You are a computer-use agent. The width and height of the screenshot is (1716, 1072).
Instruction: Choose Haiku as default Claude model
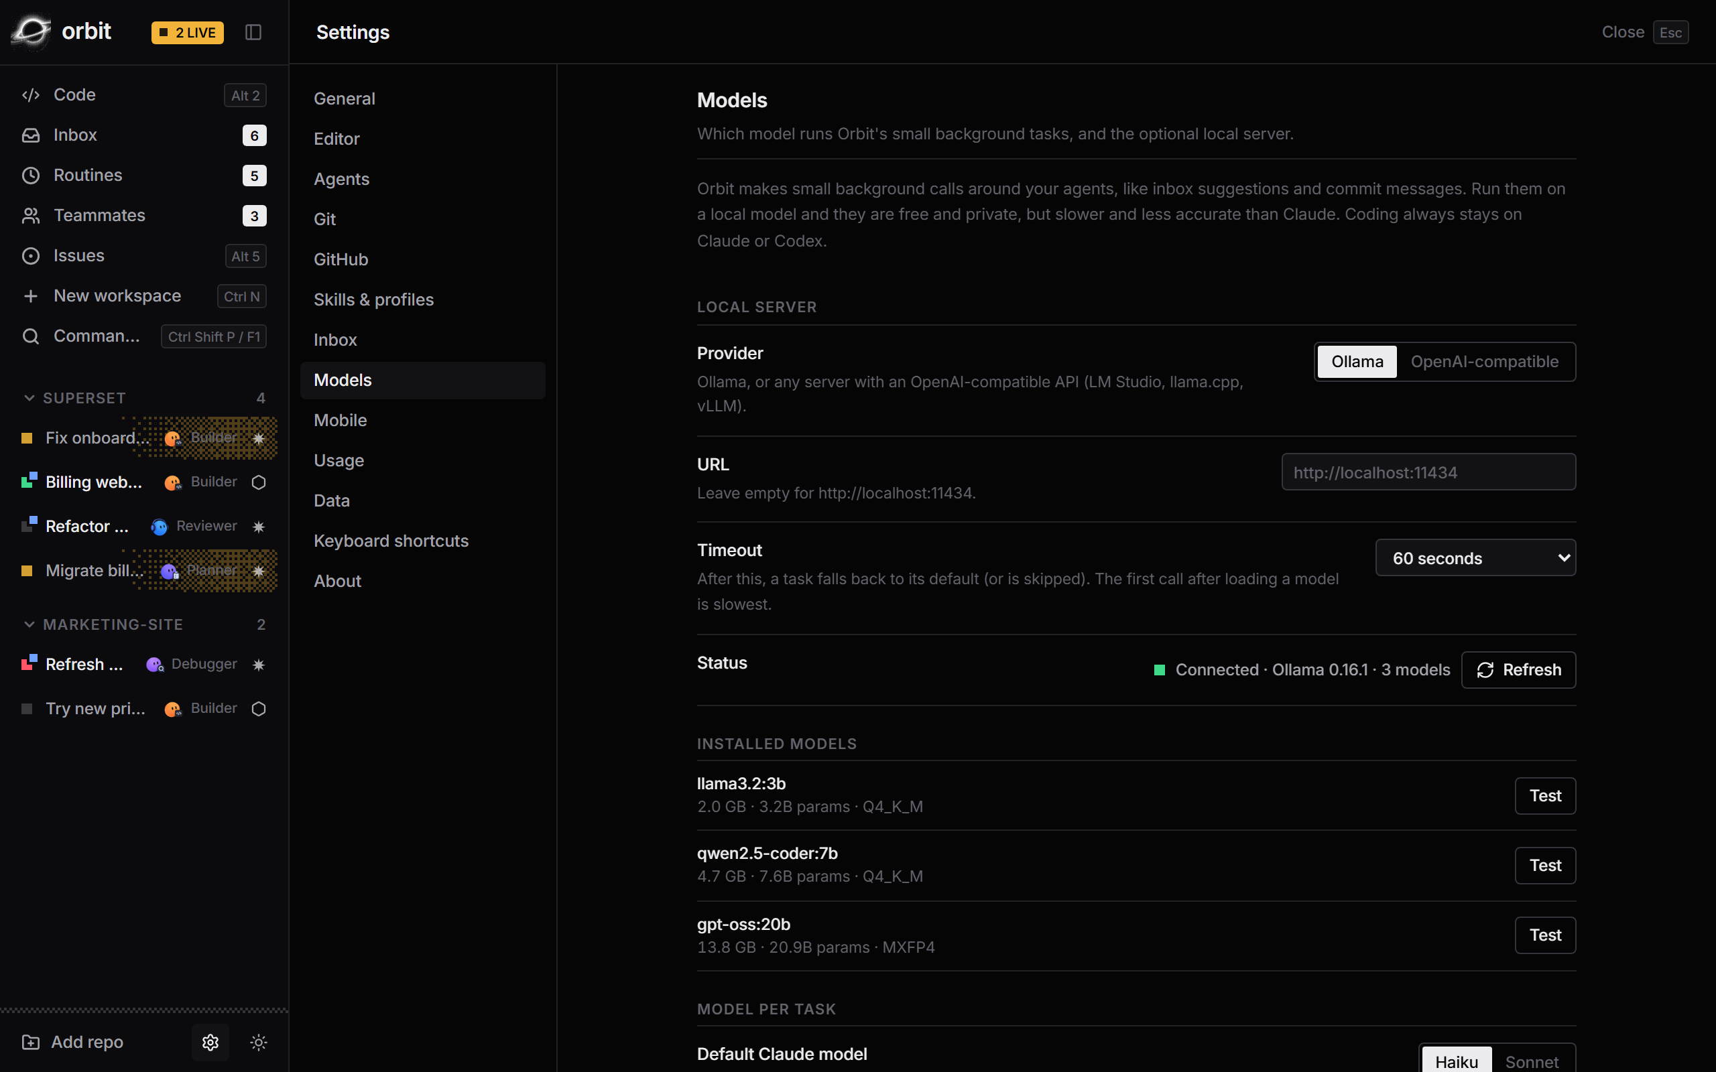click(x=1457, y=1061)
